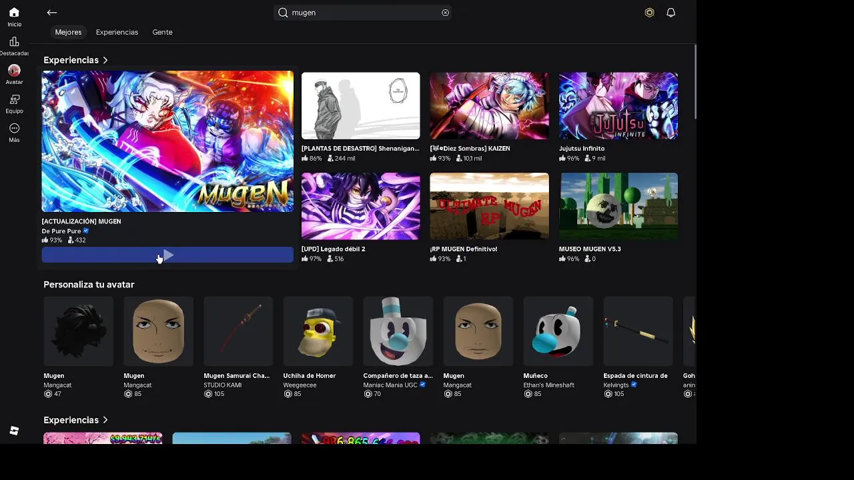Click the verified badge next to Maniac Mania UGC
The width and height of the screenshot is (854, 480).
(x=422, y=385)
